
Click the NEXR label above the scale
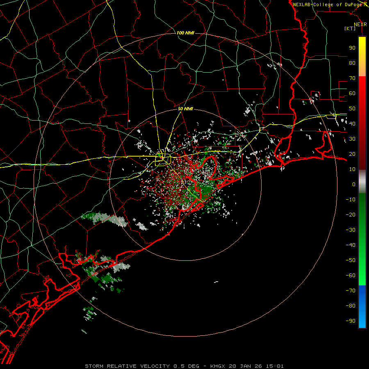click(x=360, y=25)
